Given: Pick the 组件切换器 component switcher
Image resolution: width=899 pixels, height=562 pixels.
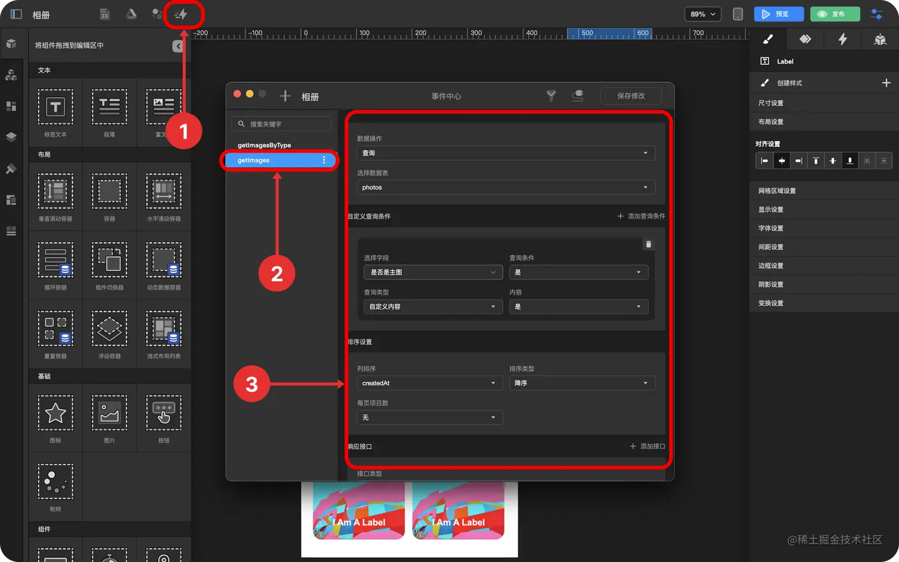Looking at the screenshot, I should pos(109,265).
